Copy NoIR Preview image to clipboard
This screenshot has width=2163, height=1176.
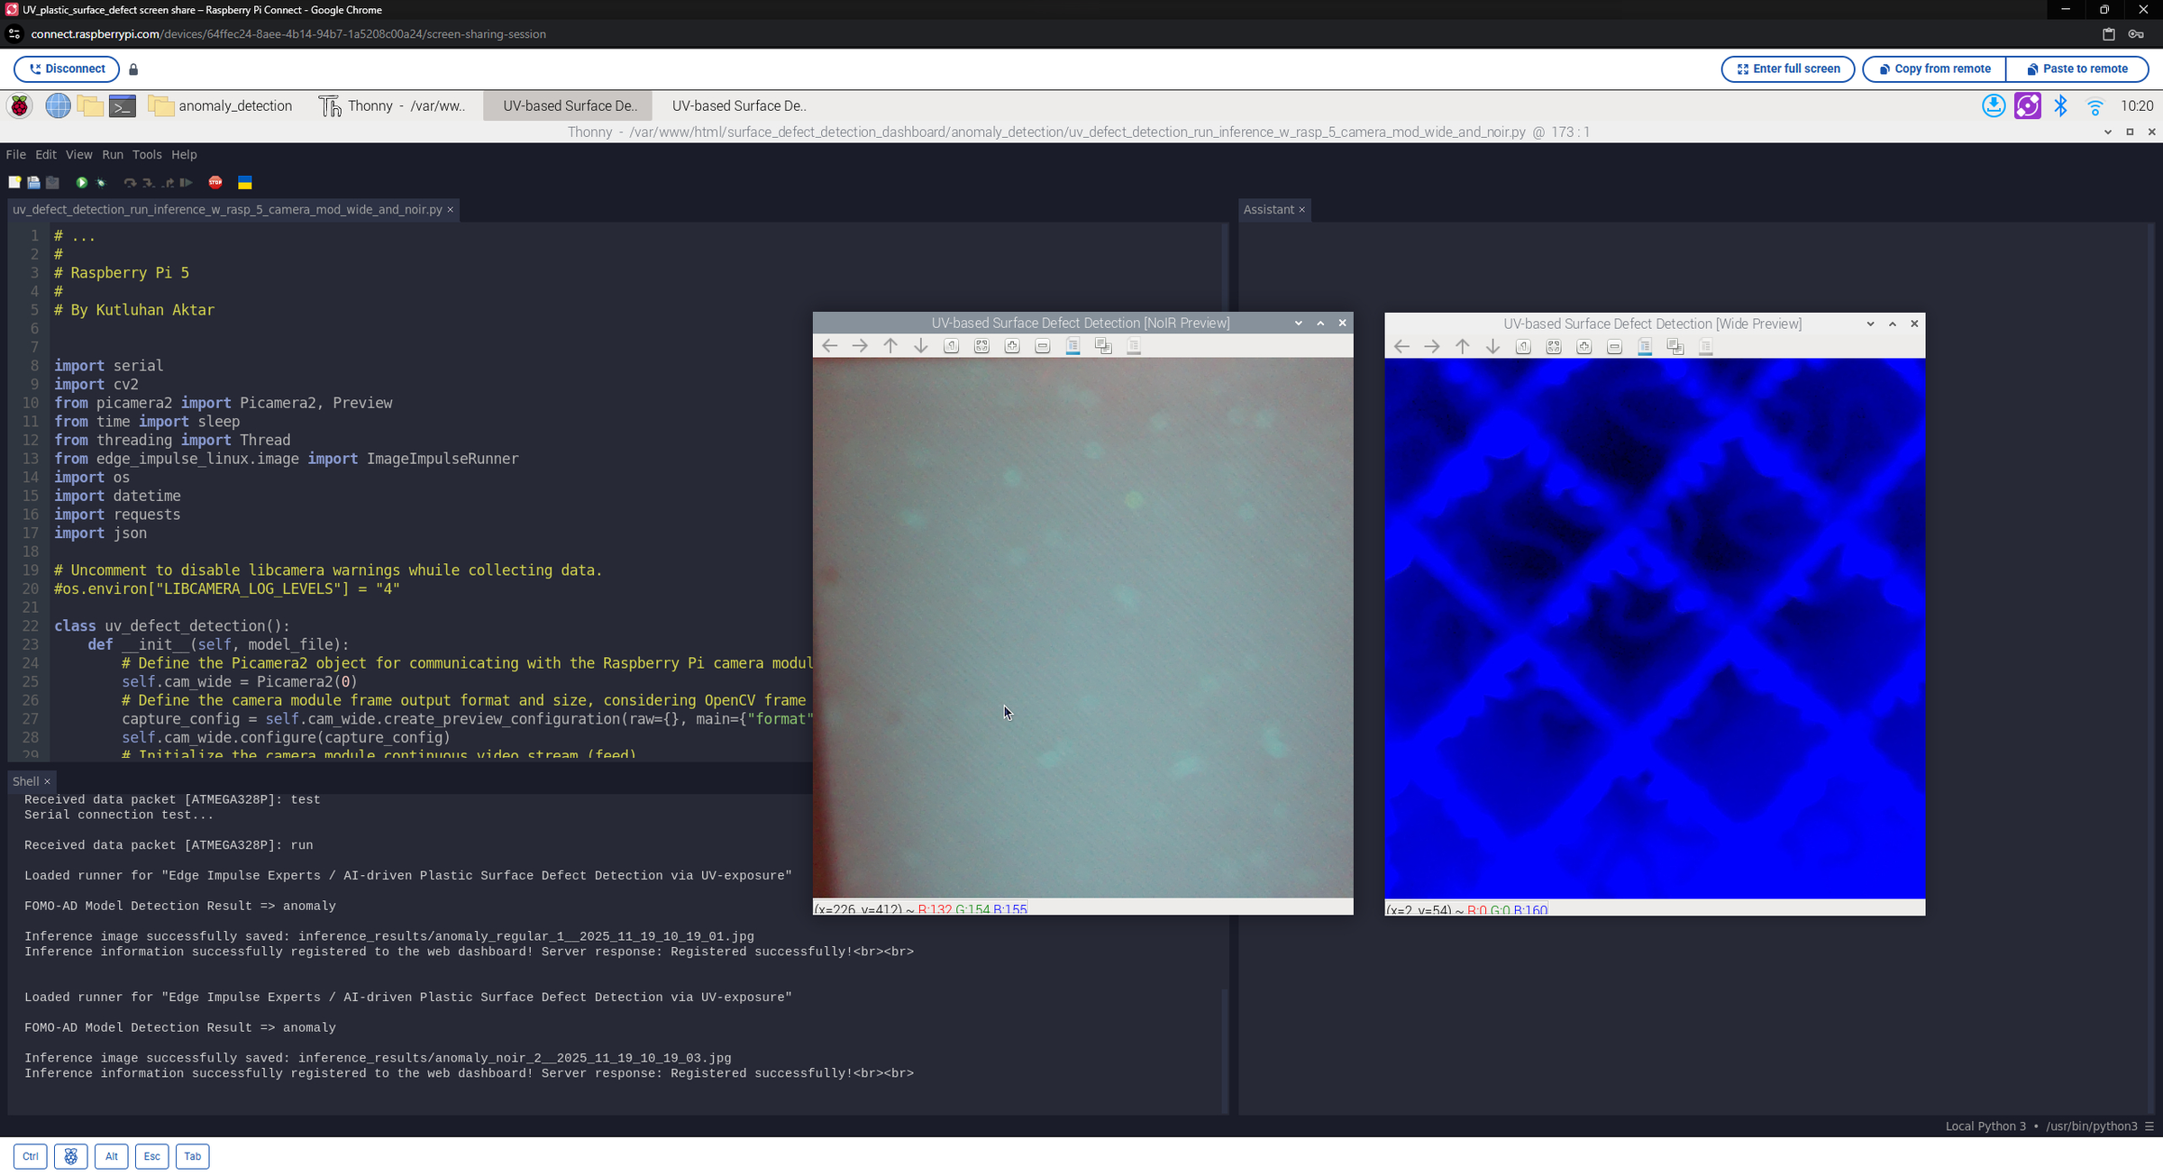pos(1103,346)
